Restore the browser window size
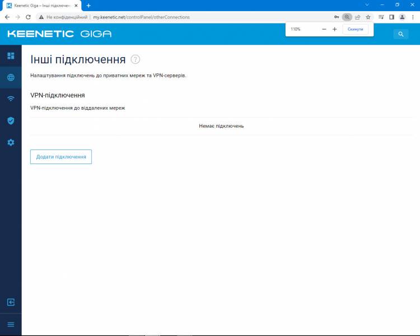The width and height of the screenshot is (420, 336). click(397, 5)
